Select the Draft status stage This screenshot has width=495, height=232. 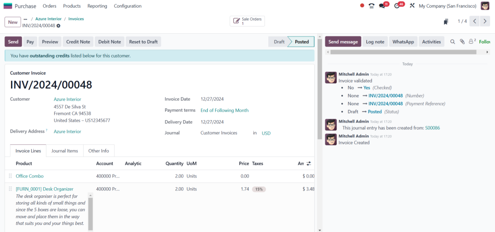[279, 41]
